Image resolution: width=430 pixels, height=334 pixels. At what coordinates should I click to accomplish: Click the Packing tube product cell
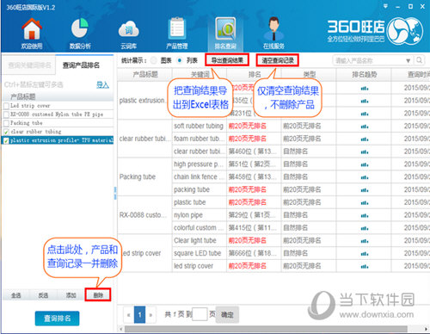(144, 176)
